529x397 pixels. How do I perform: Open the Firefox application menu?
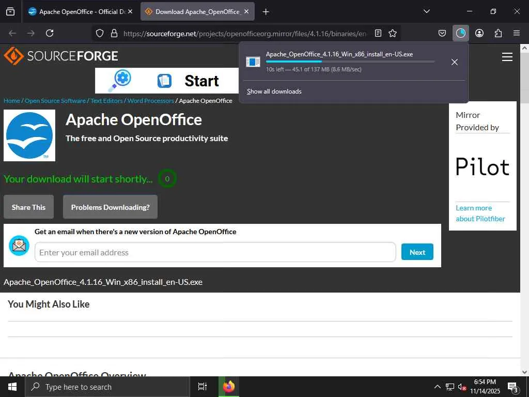click(517, 33)
